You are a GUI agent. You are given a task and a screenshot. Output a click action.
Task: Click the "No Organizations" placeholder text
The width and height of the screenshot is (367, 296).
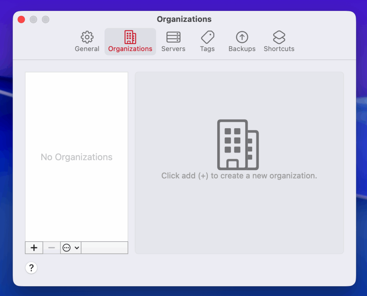click(x=76, y=157)
